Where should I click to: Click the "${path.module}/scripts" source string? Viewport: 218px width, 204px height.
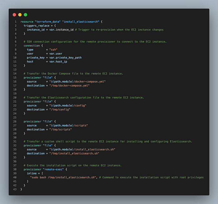[x=69, y=125]
